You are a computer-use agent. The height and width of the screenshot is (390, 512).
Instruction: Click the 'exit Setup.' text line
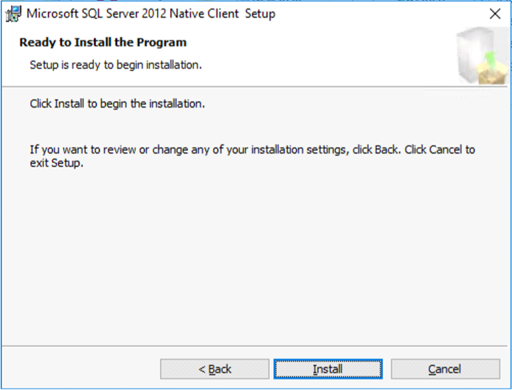click(57, 164)
